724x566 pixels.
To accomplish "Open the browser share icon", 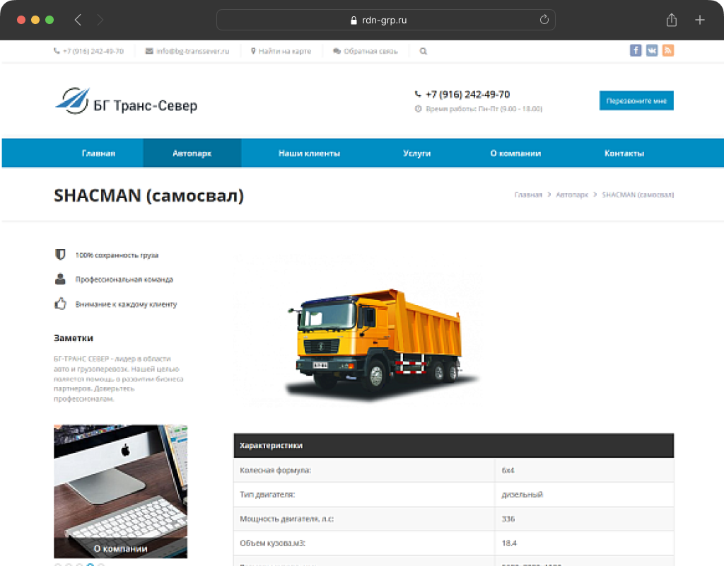I will click(672, 20).
